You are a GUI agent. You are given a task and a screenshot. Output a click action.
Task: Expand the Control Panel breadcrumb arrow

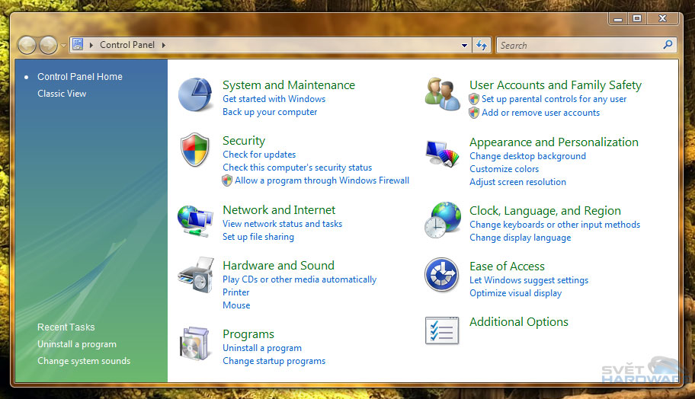(x=164, y=46)
